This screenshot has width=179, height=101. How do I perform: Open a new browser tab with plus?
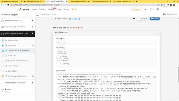tap(136, 2)
